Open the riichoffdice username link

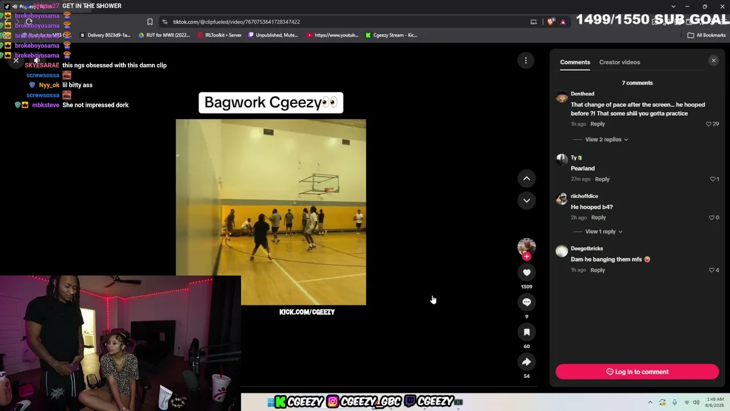click(x=585, y=196)
